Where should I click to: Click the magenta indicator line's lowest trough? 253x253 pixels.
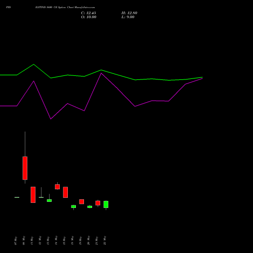pyautogui.click(x=51, y=119)
